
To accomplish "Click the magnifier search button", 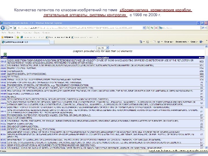I will [203, 28].
